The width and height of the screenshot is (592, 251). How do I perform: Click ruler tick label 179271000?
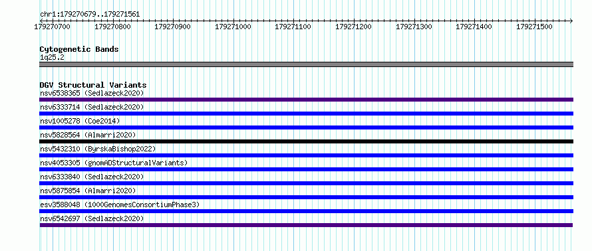[233, 27]
